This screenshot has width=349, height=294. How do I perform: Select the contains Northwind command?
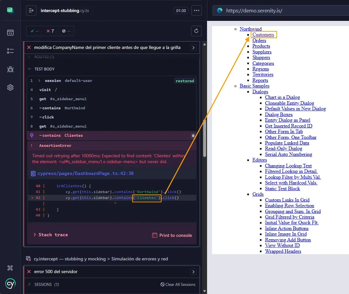coord(112,108)
